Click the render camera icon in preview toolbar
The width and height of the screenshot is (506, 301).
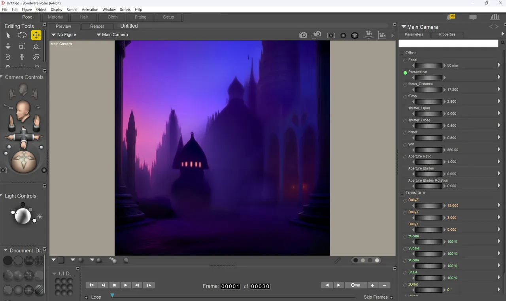click(303, 35)
